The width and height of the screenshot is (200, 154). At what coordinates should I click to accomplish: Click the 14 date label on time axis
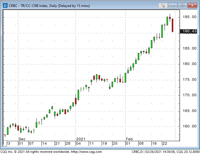pyautogui.click(x=44, y=143)
